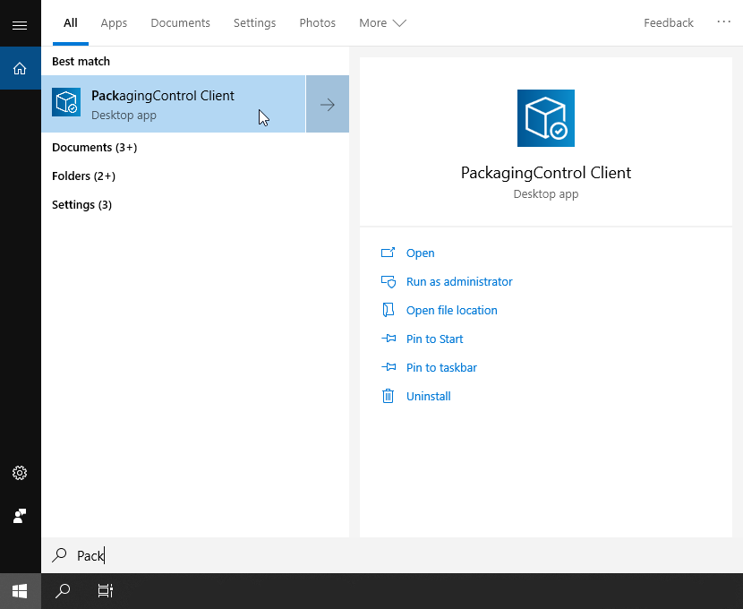The width and height of the screenshot is (743, 609).
Task: Expand the Documents (3+) results group
Action: point(94,148)
